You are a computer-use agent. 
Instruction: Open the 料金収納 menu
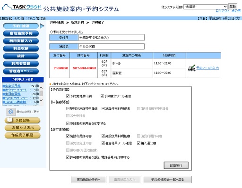[x=21, y=49]
